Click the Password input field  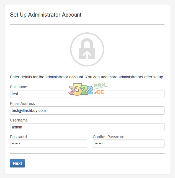48,144
